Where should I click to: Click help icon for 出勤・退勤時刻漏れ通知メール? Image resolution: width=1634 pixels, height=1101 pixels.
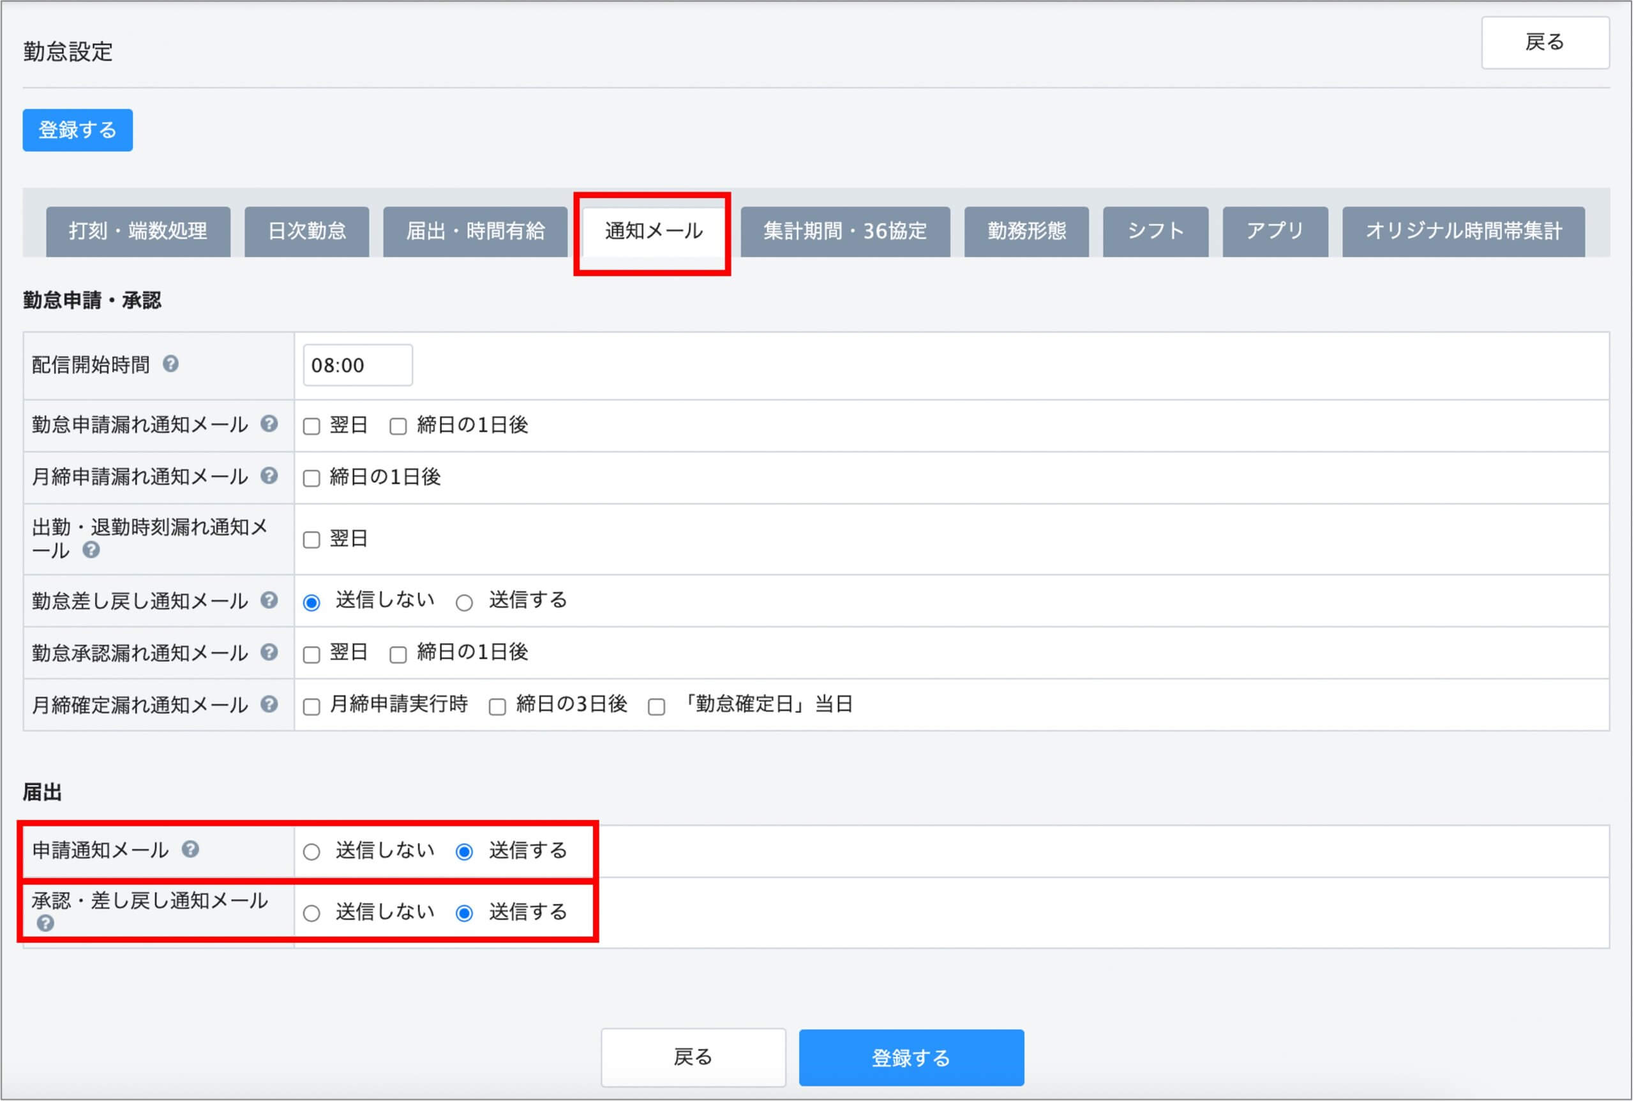[x=91, y=550]
